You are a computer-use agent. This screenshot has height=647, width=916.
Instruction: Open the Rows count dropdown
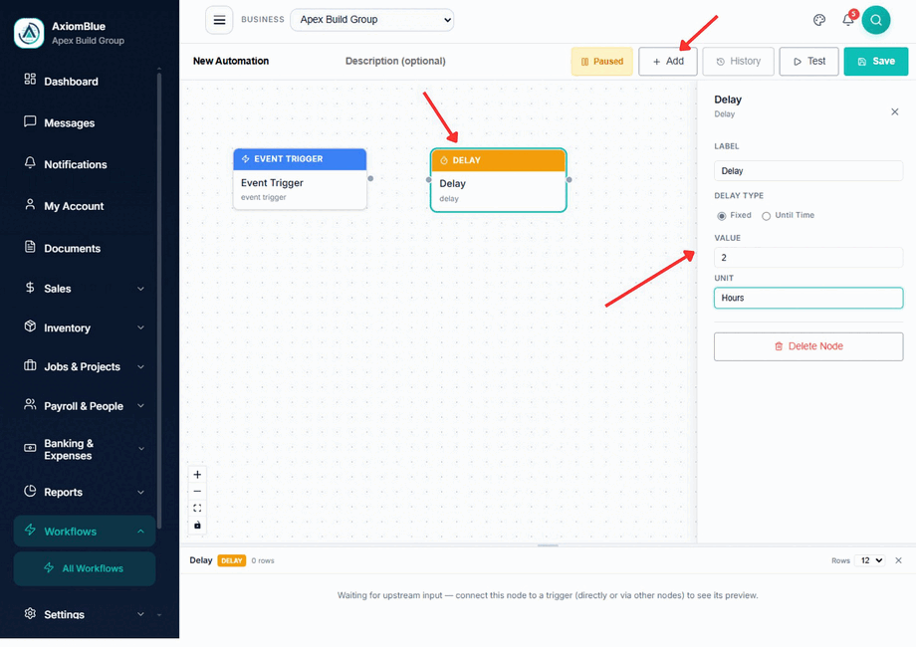(870, 560)
